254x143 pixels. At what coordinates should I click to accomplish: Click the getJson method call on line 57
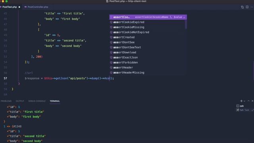[61, 78]
